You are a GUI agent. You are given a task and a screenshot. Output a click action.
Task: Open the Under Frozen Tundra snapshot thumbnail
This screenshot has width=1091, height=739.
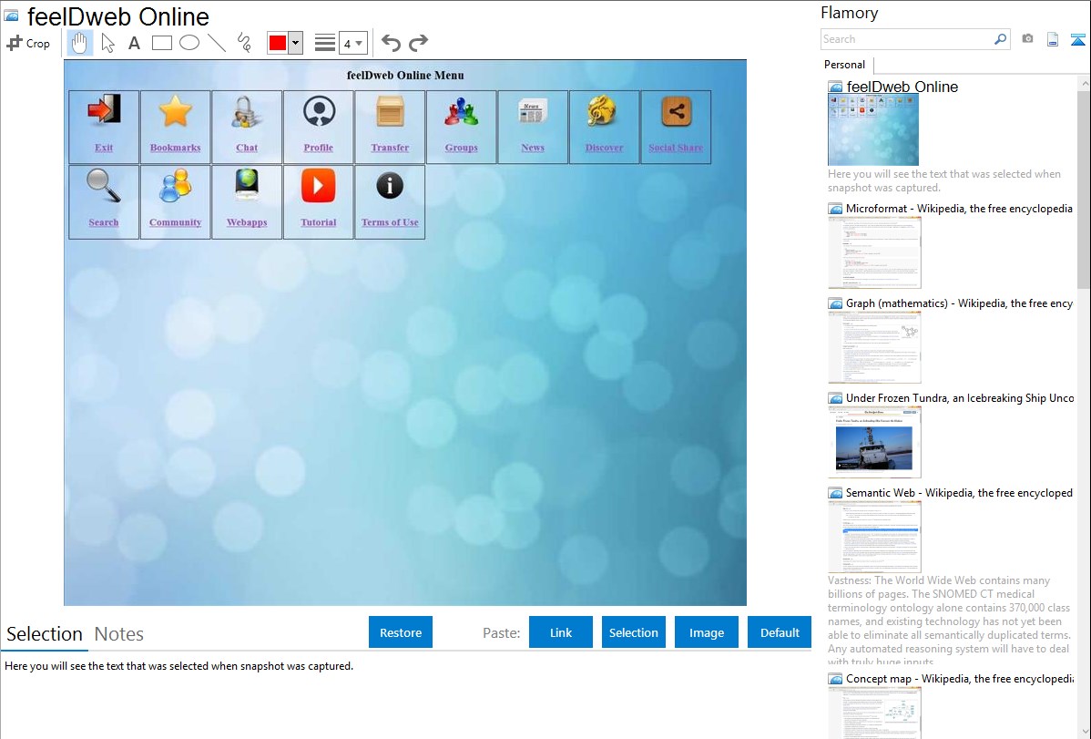pyautogui.click(x=874, y=442)
